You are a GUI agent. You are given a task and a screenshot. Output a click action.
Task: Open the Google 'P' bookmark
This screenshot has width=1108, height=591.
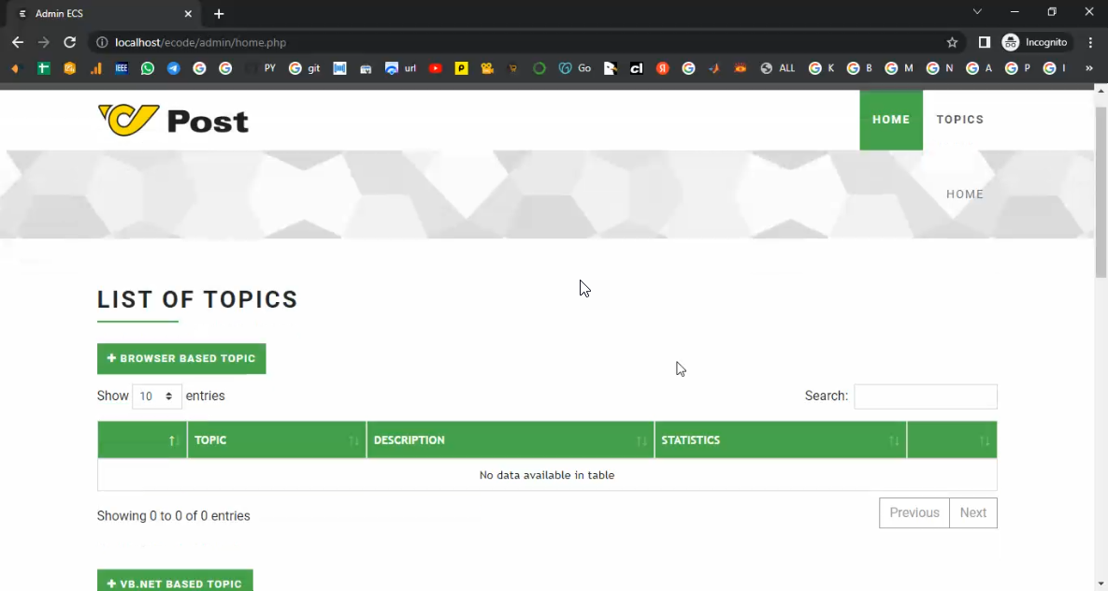point(1018,68)
